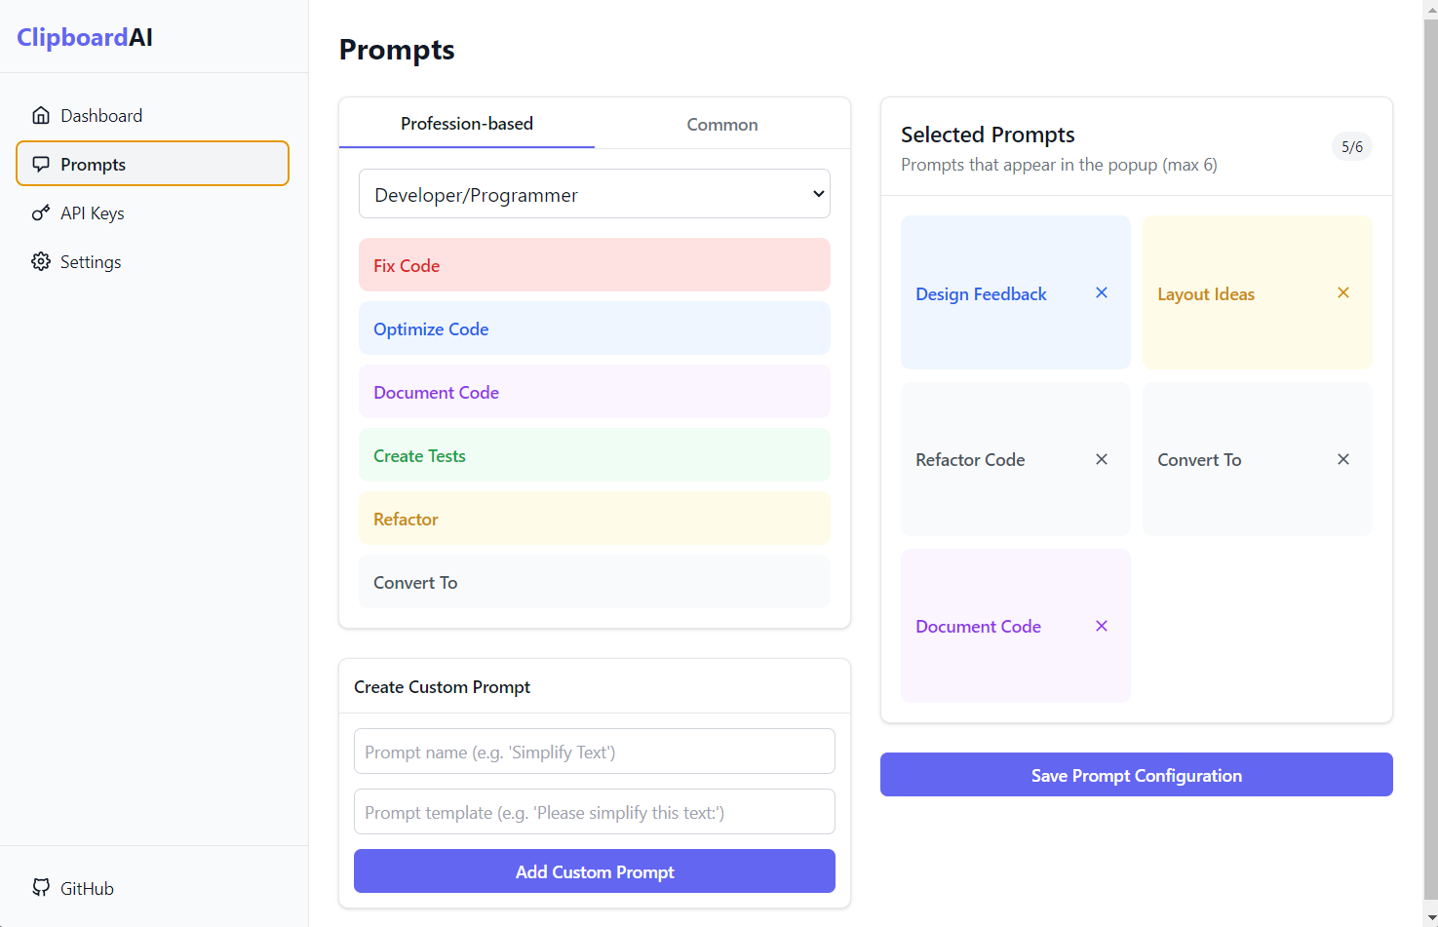
Task: Add the green Create Tests prompt
Action: pyautogui.click(x=595, y=455)
